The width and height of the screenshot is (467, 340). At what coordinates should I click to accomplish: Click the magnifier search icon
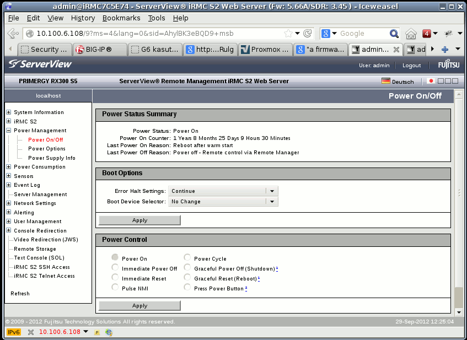pyautogui.click(x=394, y=34)
